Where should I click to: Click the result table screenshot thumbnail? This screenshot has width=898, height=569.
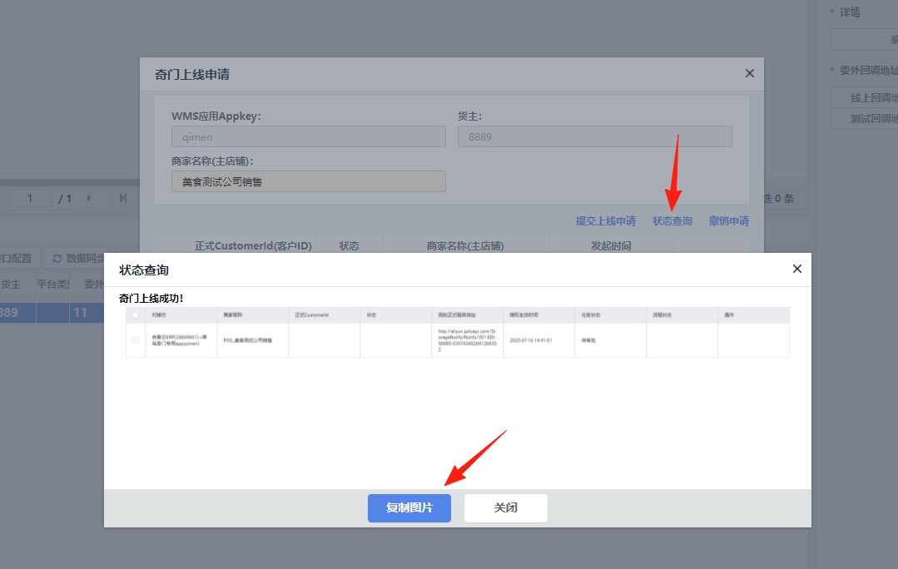[x=457, y=333]
